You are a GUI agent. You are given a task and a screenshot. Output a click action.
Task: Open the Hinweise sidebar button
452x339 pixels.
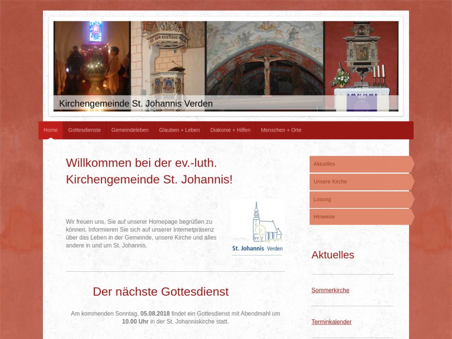[360, 217]
